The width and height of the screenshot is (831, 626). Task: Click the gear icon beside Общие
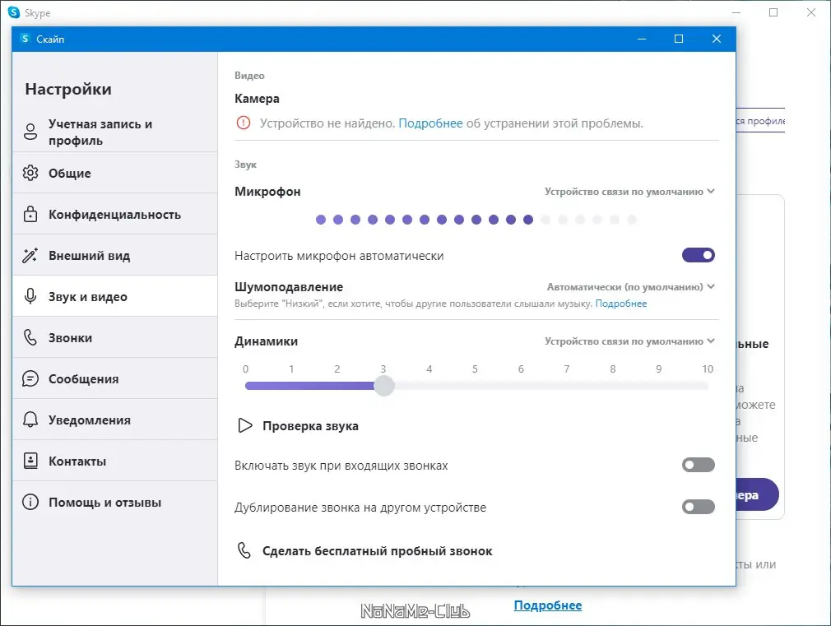click(30, 173)
